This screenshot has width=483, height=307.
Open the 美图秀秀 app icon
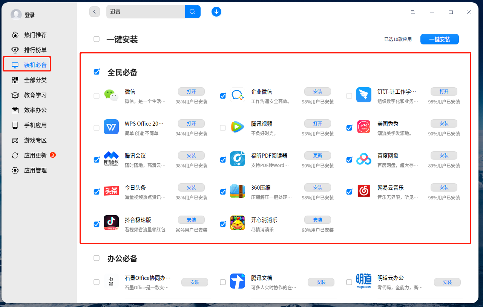click(x=364, y=127)
